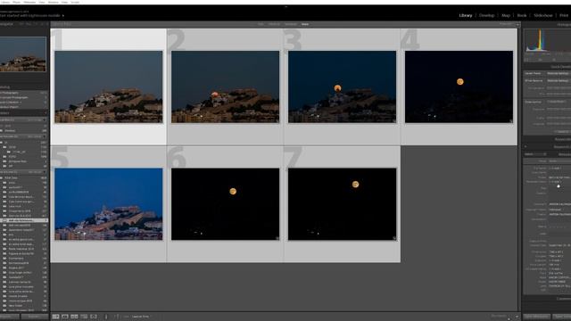Select photo 6 of moon on black

coord(225,204)
